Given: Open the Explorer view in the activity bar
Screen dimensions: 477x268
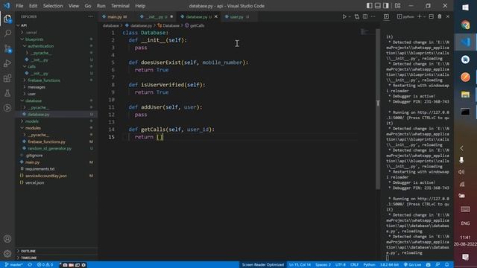Looking at the screenshot, I should pos(7,19).
